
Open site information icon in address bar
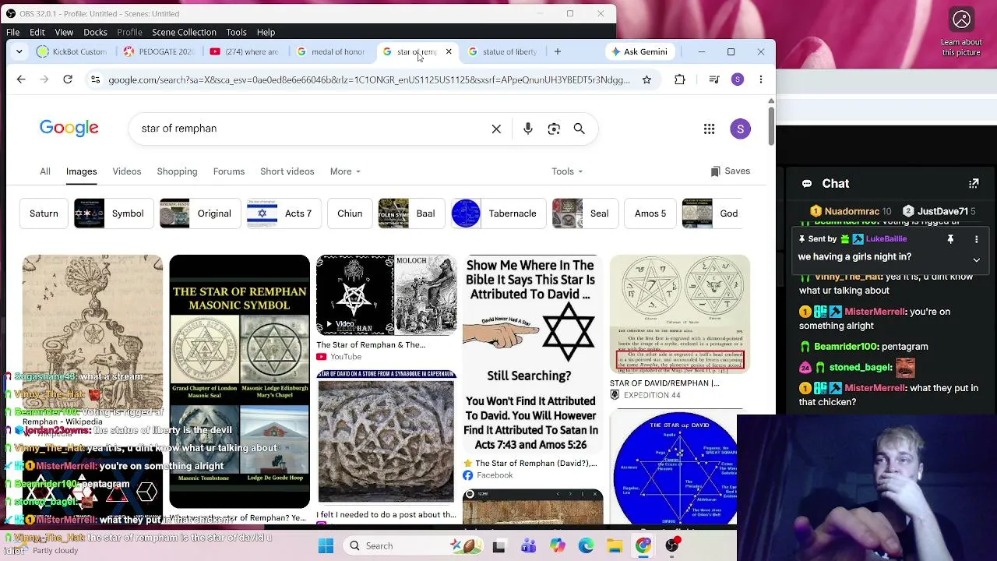(x=95, y=79)
